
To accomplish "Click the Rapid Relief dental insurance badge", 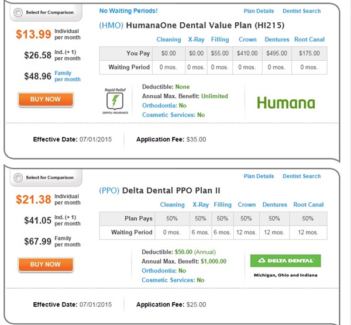I will pyautogui.click(x=115, y=101).
